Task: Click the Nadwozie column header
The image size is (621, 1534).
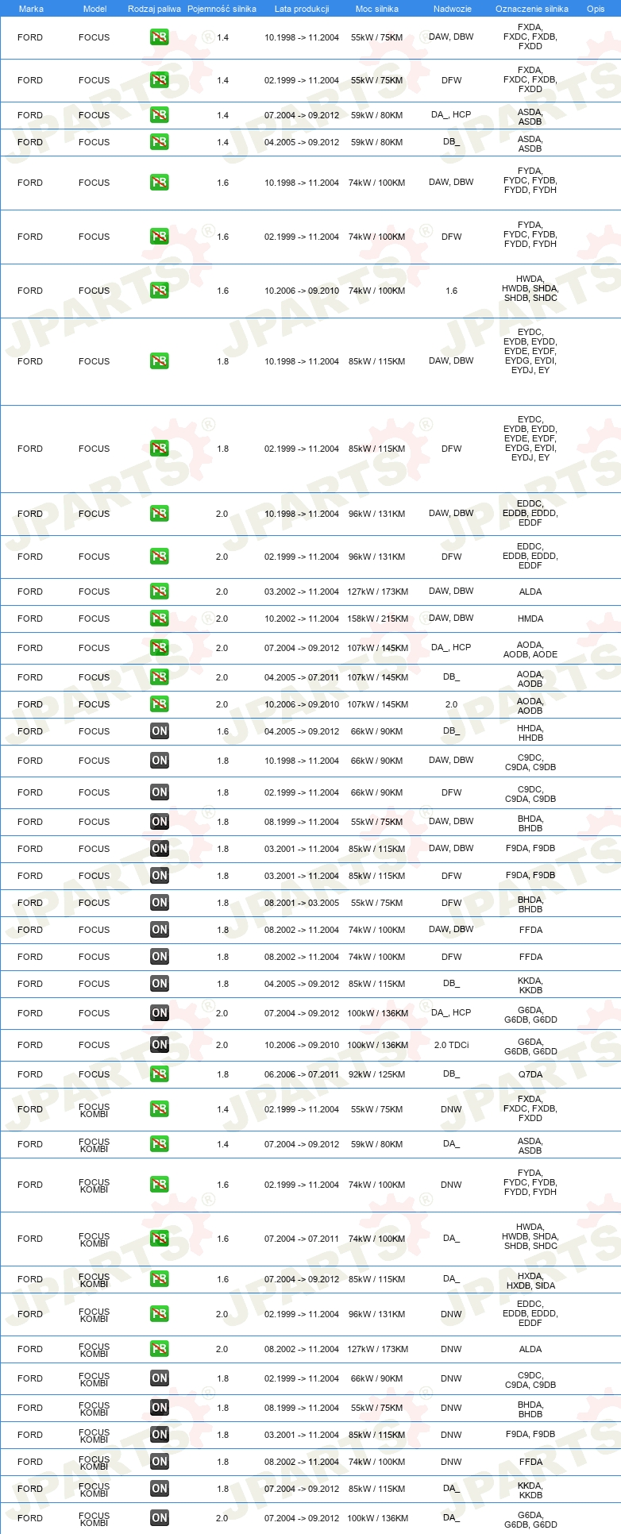Action: coord(452,9)
